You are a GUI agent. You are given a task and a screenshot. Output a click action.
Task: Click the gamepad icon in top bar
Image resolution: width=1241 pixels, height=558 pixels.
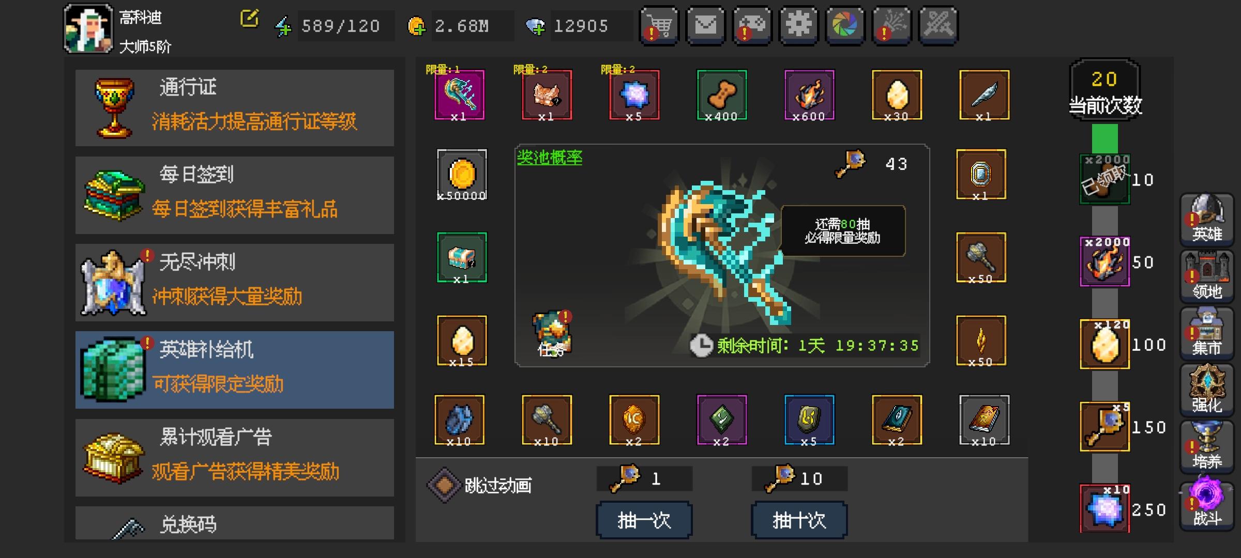tap(752, 25)
